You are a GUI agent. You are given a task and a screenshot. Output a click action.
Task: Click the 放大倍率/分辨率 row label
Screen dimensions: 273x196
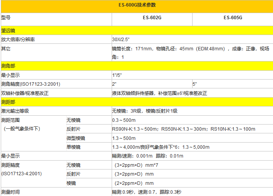pos(18,40)
